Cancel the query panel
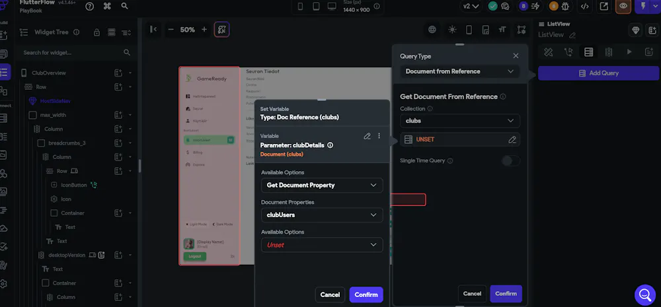Screen dimensions: 661x307 coord(472,294)
